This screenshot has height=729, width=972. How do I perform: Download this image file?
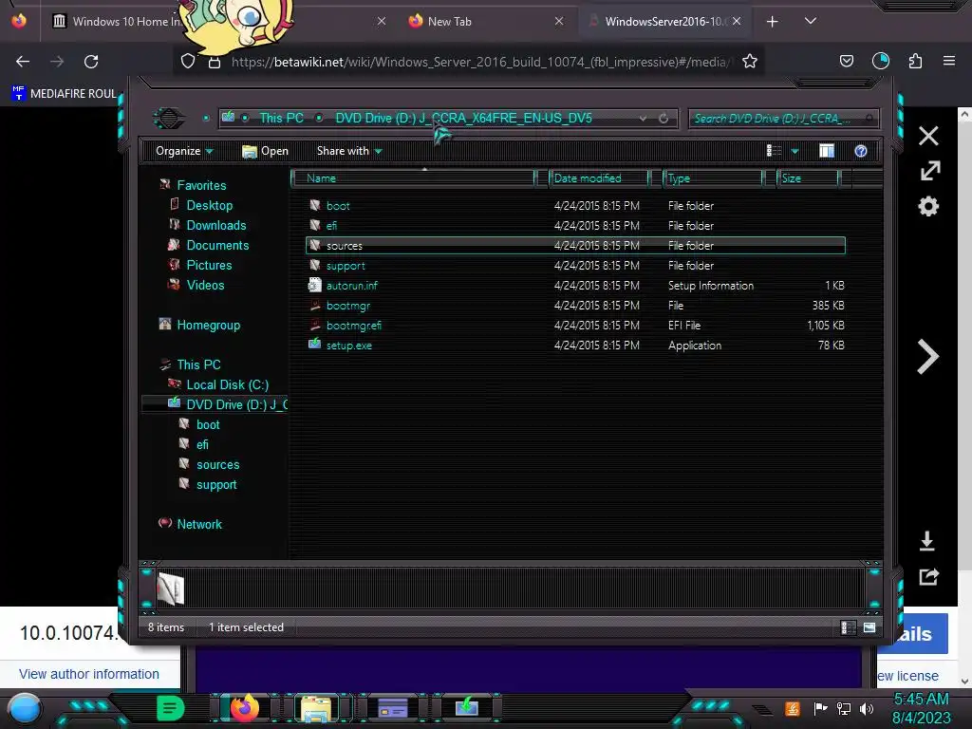pyautogui.click(x=926, y=541)
